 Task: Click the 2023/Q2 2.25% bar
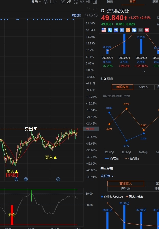[x=141, y=46]
